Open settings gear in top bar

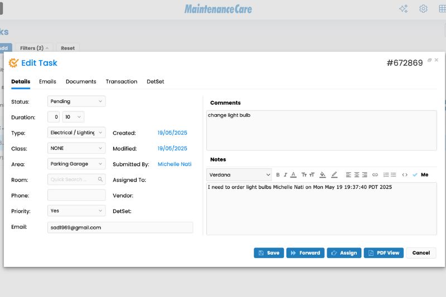point(423,9)
